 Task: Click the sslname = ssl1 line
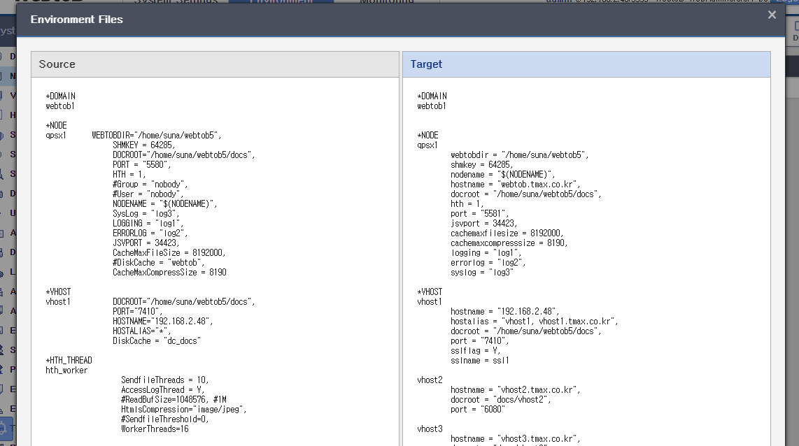click(480, 361)
